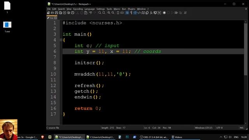
Task: Click the taskbar volume speaker icon
Action: point(230,137)
